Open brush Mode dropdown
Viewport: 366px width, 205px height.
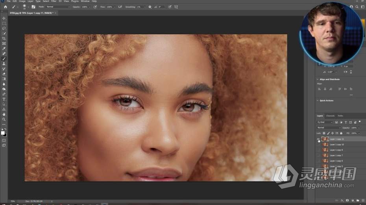click(58, 7)
